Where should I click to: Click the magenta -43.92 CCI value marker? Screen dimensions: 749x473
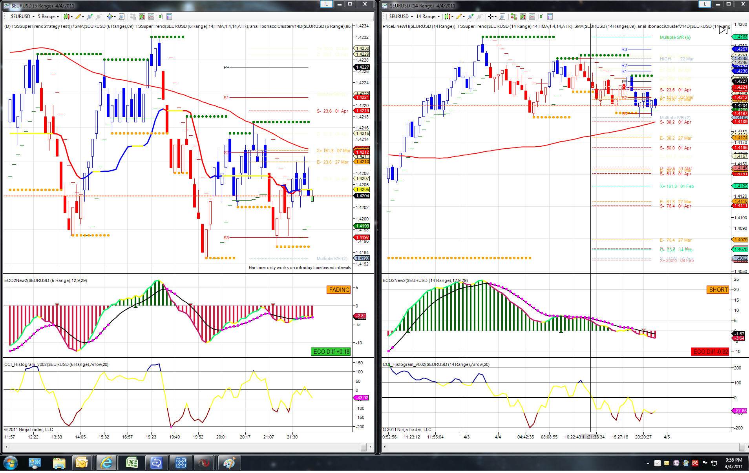point(362,398)
